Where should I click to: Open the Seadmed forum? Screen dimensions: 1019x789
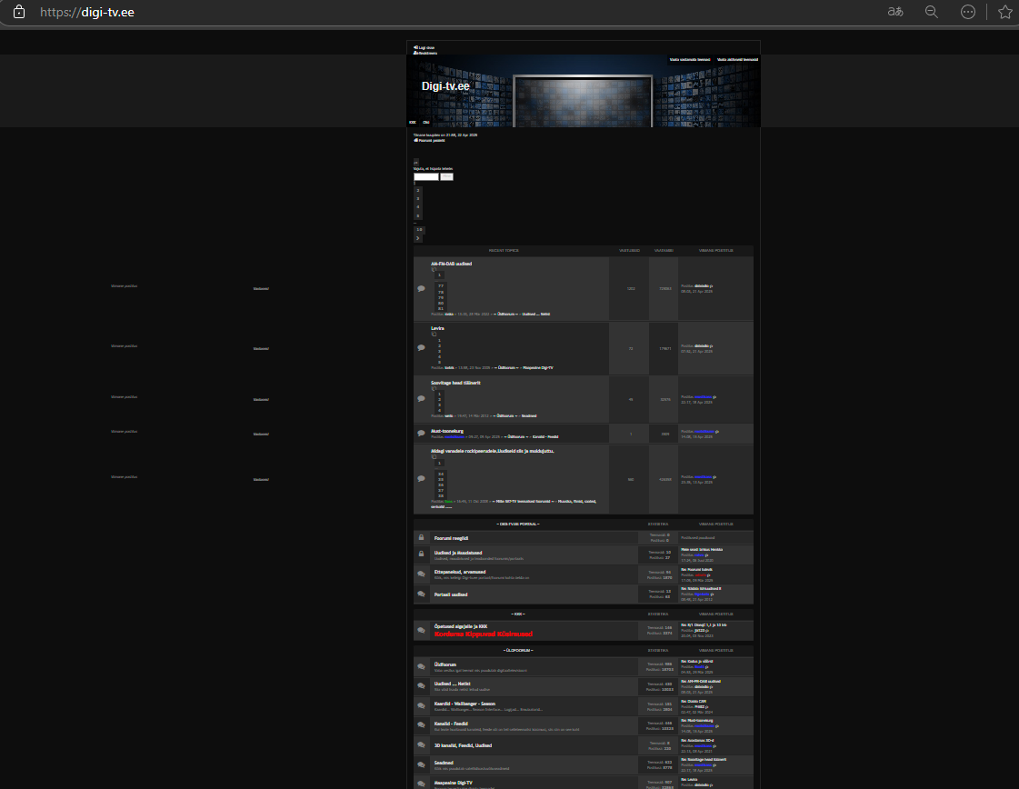444,763
